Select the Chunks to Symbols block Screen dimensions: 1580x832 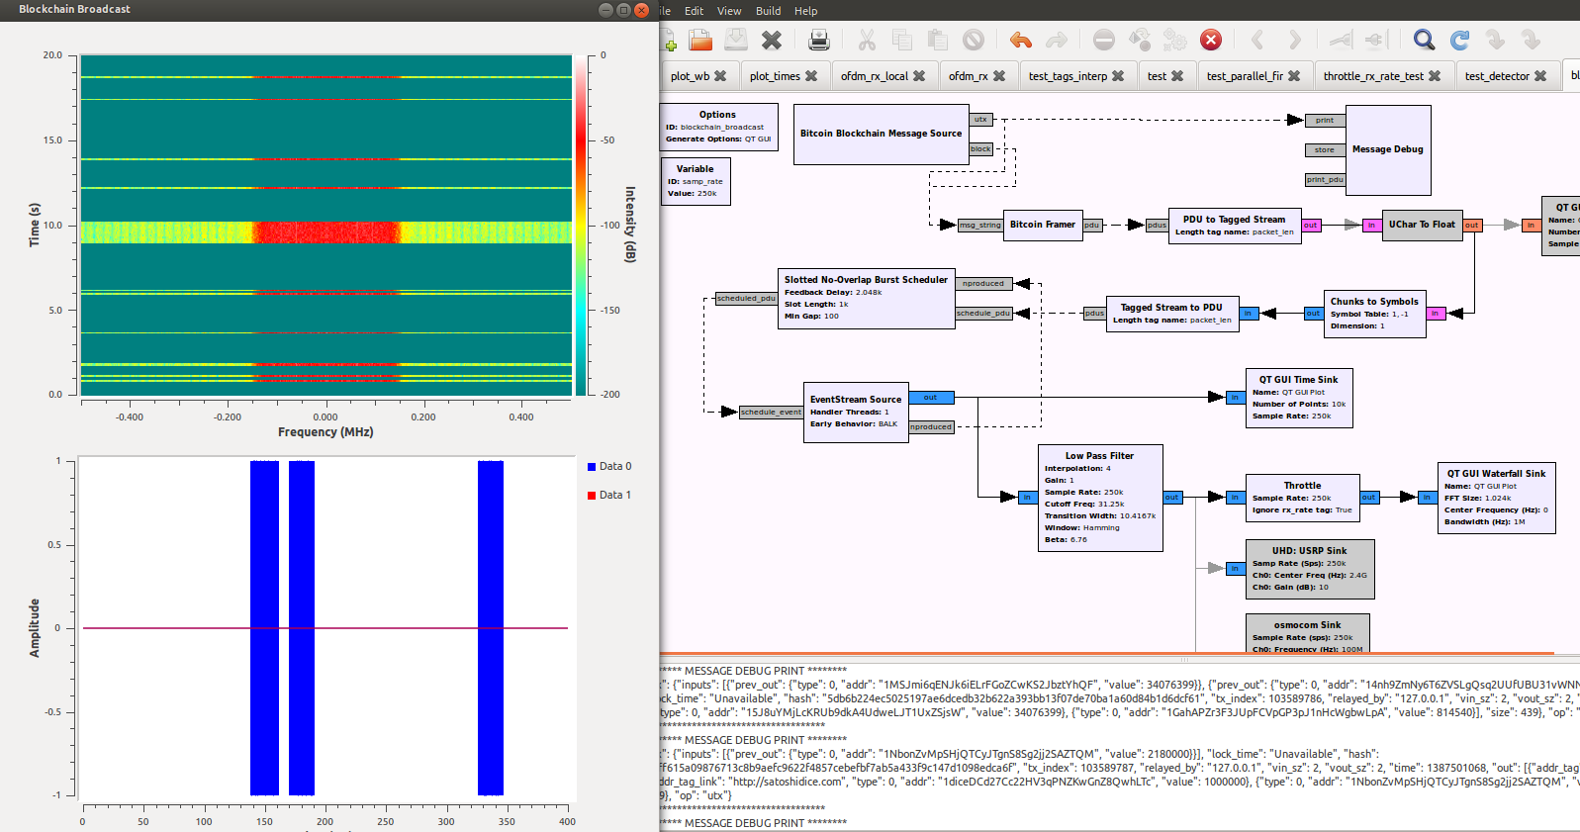click(x=1374, y=314)
